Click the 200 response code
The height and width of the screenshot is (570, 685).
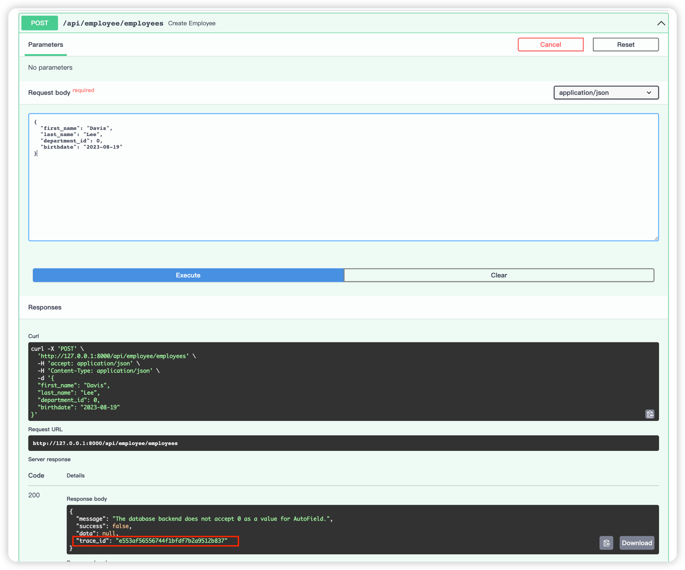[34, 495]
